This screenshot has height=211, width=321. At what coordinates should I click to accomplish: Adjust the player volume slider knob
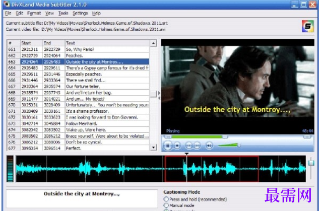click(x=239, y=146)
